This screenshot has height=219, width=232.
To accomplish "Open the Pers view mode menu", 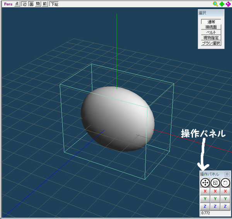I will coord(8,4).
